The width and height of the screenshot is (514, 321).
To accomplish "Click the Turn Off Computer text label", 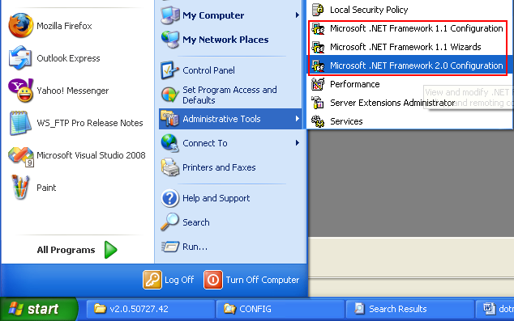I will [262, 280].
